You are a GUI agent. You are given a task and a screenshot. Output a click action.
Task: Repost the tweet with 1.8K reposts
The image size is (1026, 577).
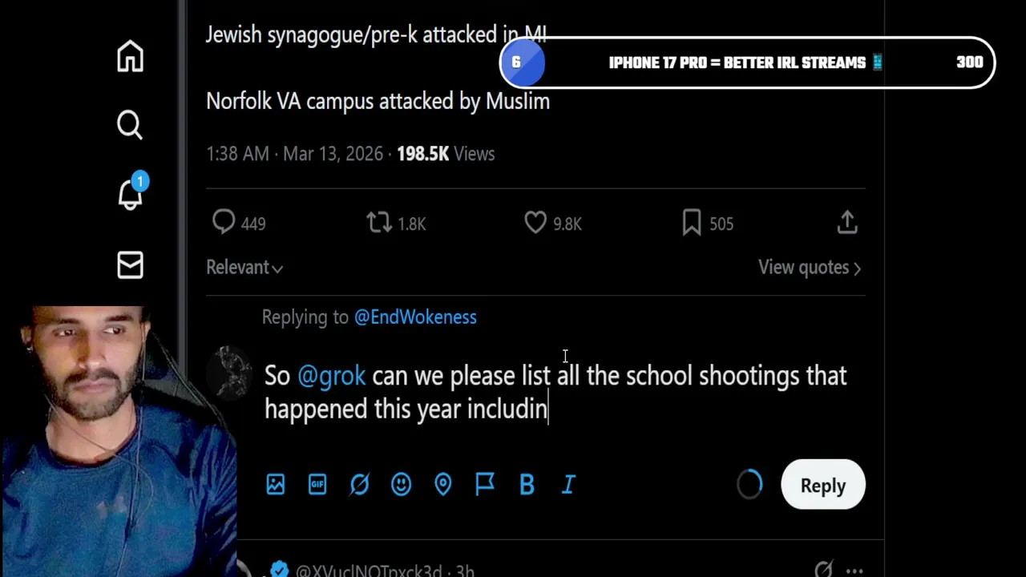point(379,222)
